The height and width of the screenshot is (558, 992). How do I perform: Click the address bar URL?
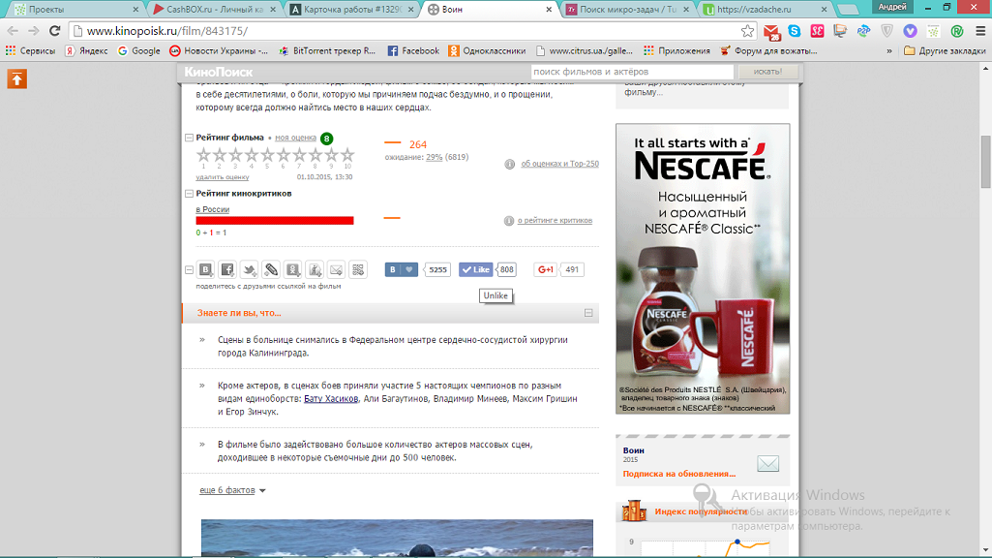(x=167, y=31)
